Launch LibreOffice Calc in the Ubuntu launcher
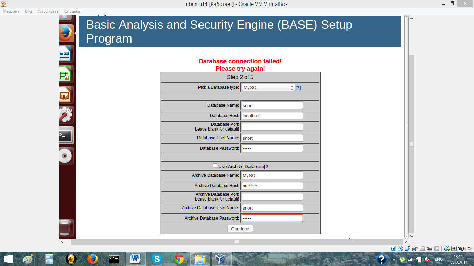The height and width of the screenshot is (266, 474). pyautogui.click(x=66, y=74)
